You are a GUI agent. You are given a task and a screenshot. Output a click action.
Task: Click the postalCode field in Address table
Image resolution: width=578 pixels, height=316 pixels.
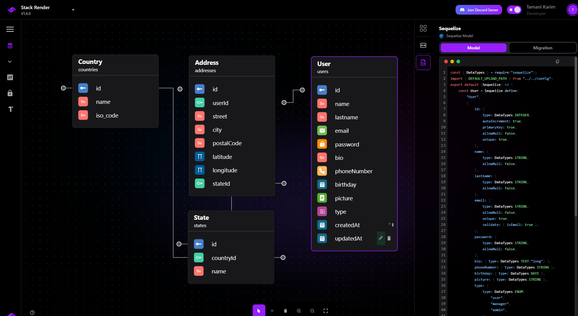click(x=232, y=143)
